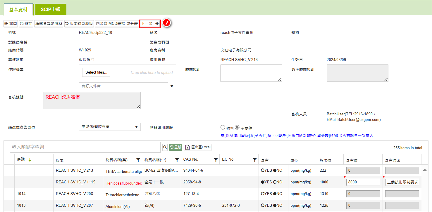This screenshot has height=212, width=432.
Task: Open filter for 物質名稱(英) column
Action: tap(138, 160)
